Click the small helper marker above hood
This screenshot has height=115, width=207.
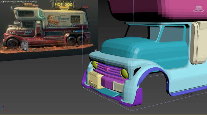coord(95,51)
